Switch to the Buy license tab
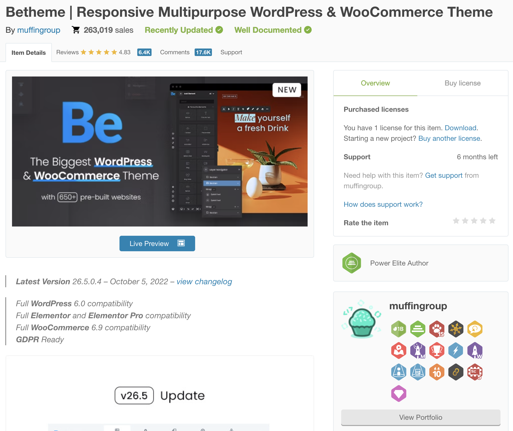 tap(462, 83)
